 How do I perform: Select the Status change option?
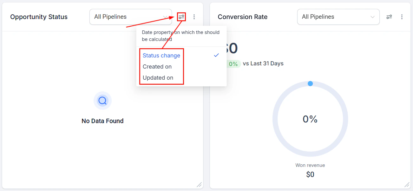point(161,55)
